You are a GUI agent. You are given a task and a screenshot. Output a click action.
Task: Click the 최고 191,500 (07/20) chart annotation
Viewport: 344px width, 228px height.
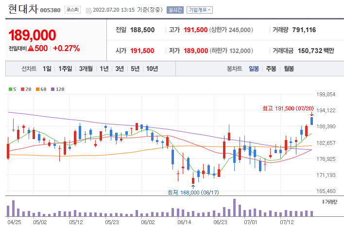(x=288, y=108)
